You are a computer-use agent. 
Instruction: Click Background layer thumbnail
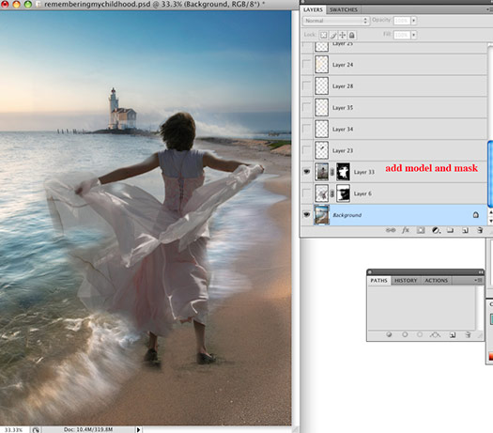click(x=322, y=215)
